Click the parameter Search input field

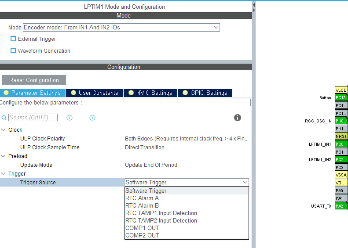[x=33, y=117]
